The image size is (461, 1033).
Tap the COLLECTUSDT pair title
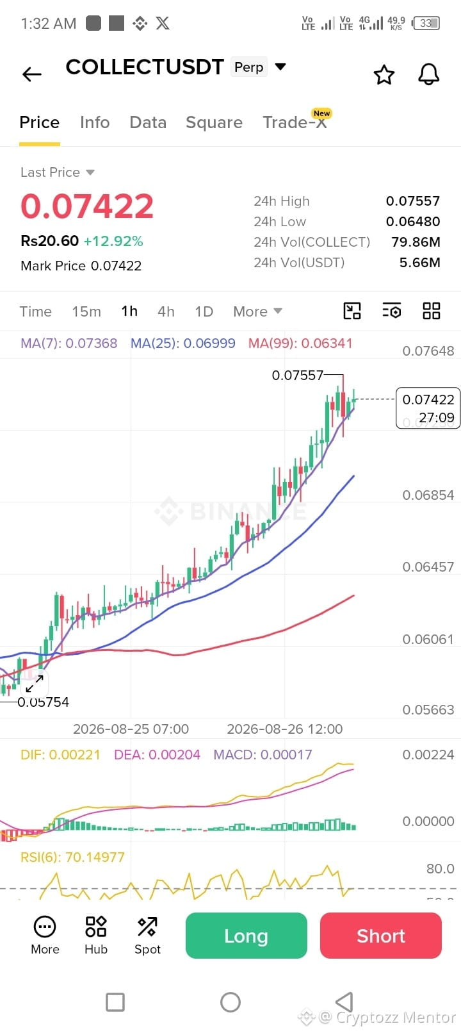point(145,67)
